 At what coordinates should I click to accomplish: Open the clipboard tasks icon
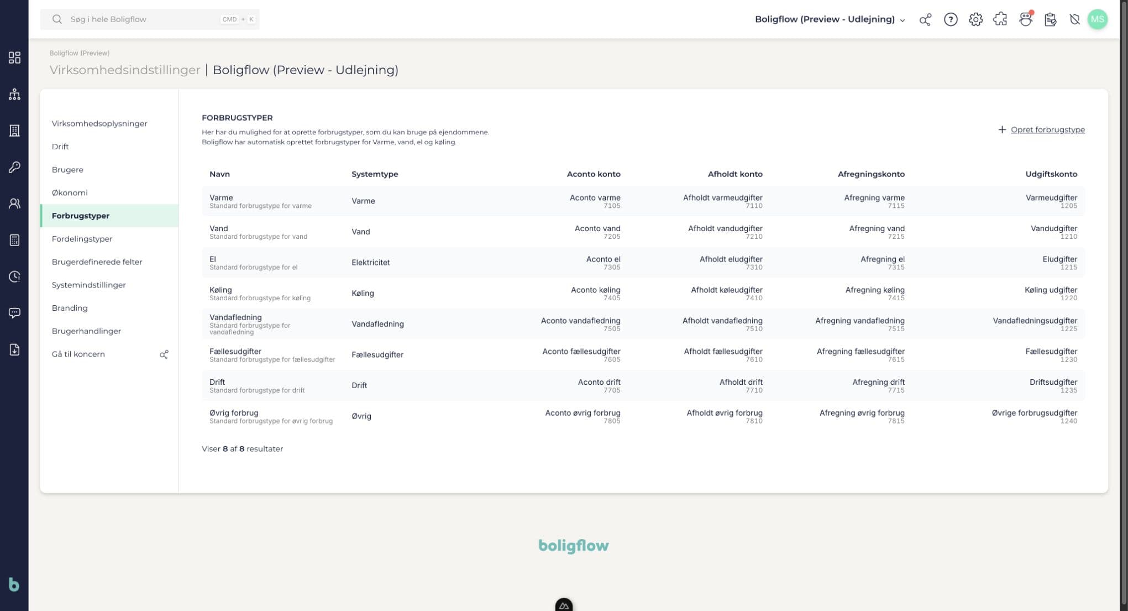tap(1050, 19)
